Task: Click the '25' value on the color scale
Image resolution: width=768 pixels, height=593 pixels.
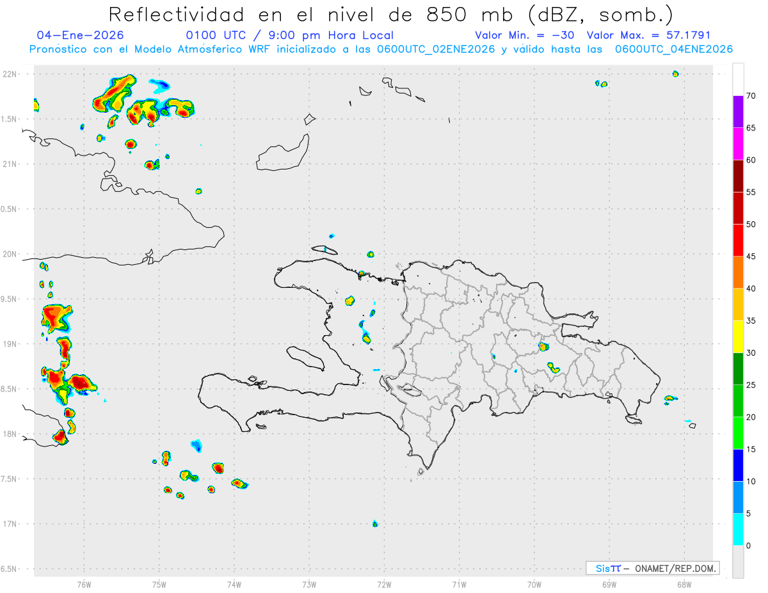Action: coord(751,385)
